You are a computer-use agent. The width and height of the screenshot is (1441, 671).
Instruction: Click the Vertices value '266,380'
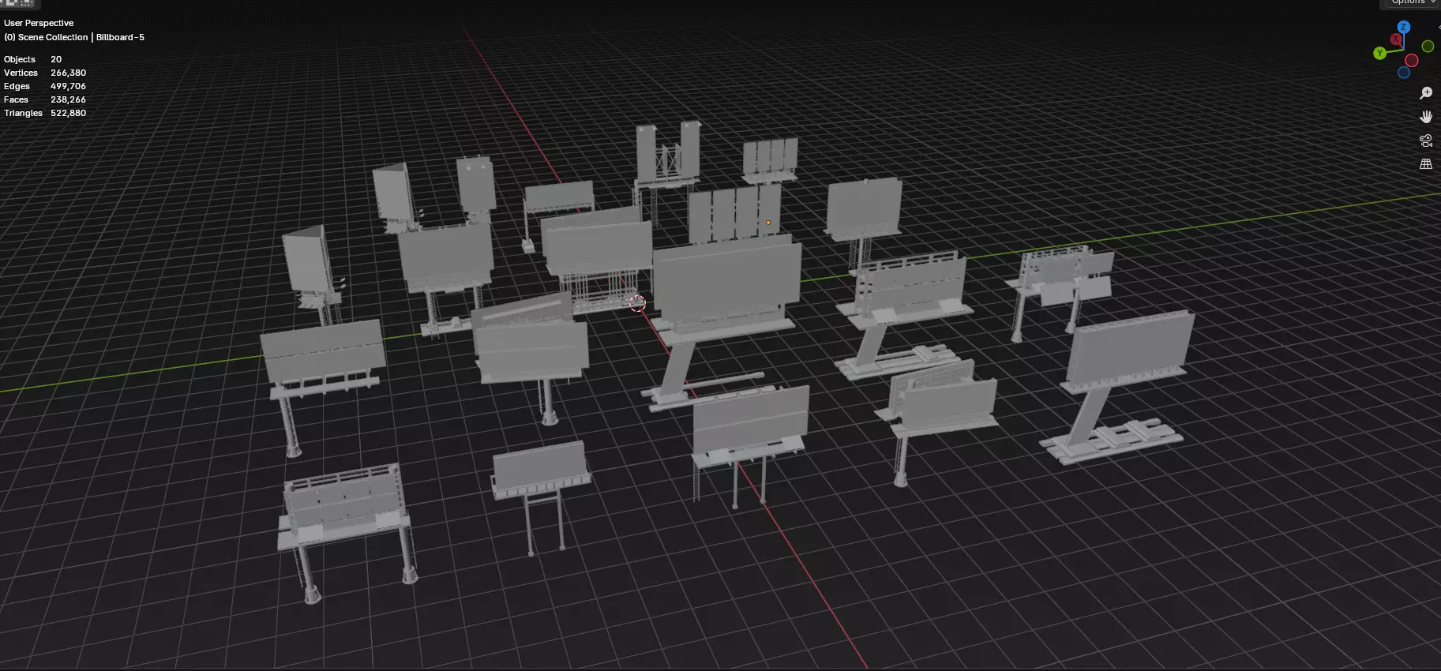pos(68,73)
